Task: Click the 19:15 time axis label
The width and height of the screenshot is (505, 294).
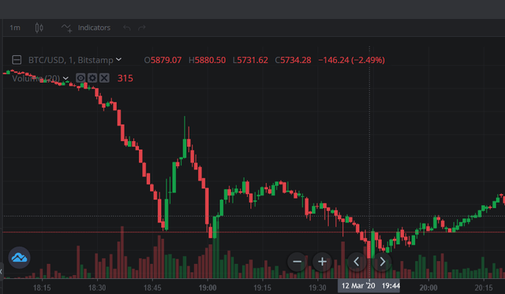Action: pos(262,288)
